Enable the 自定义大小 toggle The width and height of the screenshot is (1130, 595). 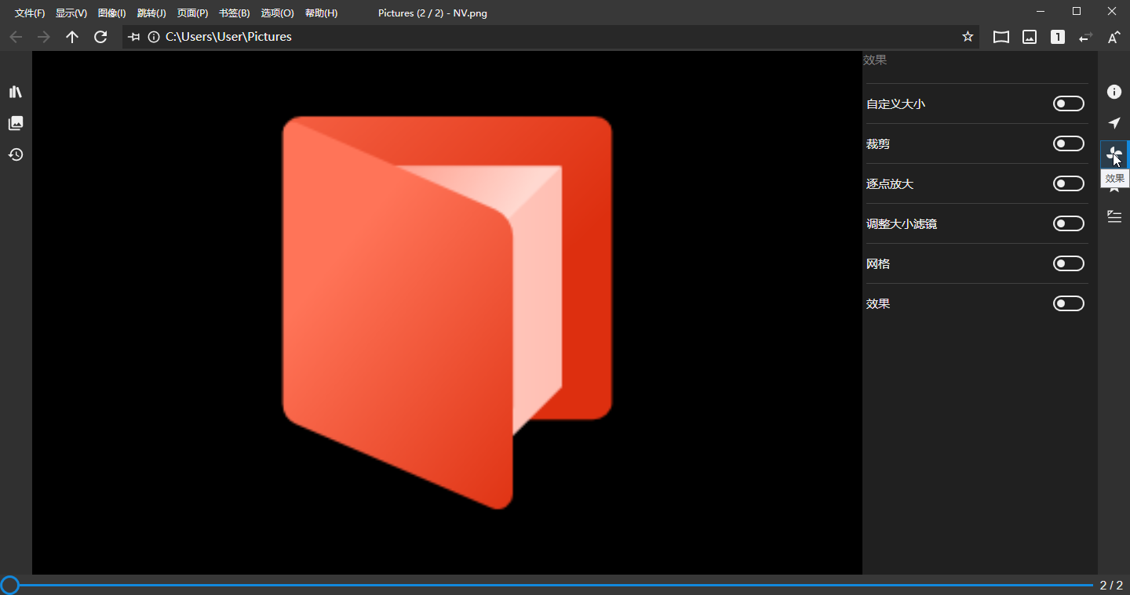(x=1068, y=104)
